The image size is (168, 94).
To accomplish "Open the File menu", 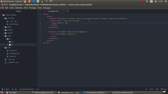I will point(2,8).
